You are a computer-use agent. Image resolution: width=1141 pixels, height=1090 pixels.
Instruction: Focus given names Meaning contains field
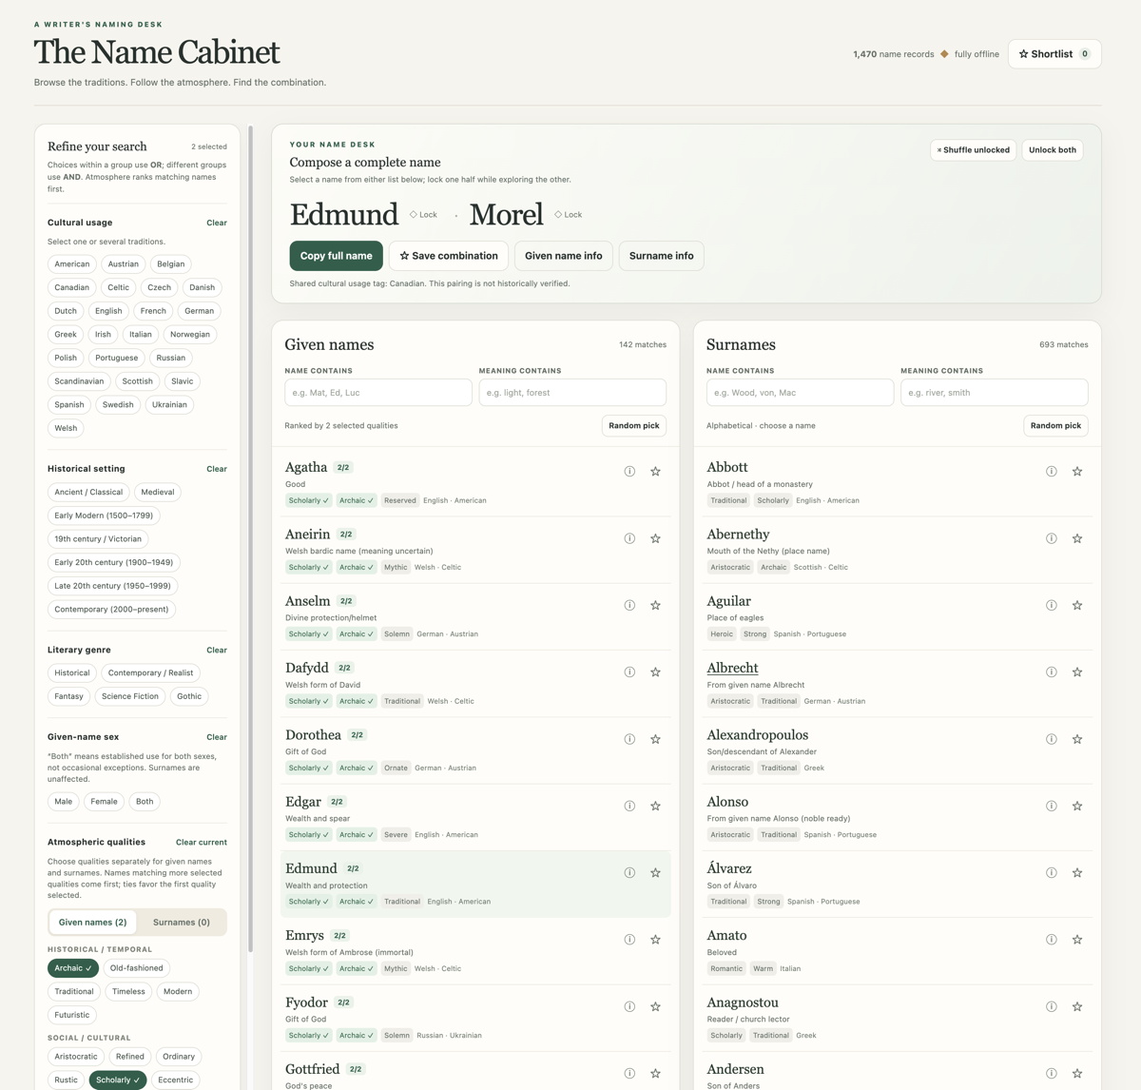572,393
